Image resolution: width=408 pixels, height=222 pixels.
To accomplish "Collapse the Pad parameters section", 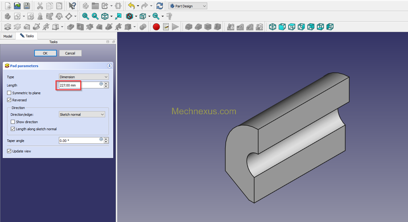I will pyautogui.click(x=109, y=66).
